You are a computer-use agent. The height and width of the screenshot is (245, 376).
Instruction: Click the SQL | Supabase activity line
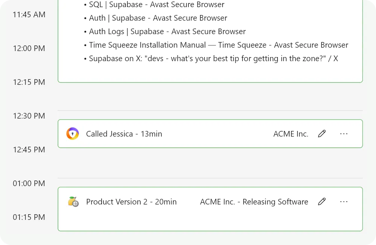(x=156, y=5)
